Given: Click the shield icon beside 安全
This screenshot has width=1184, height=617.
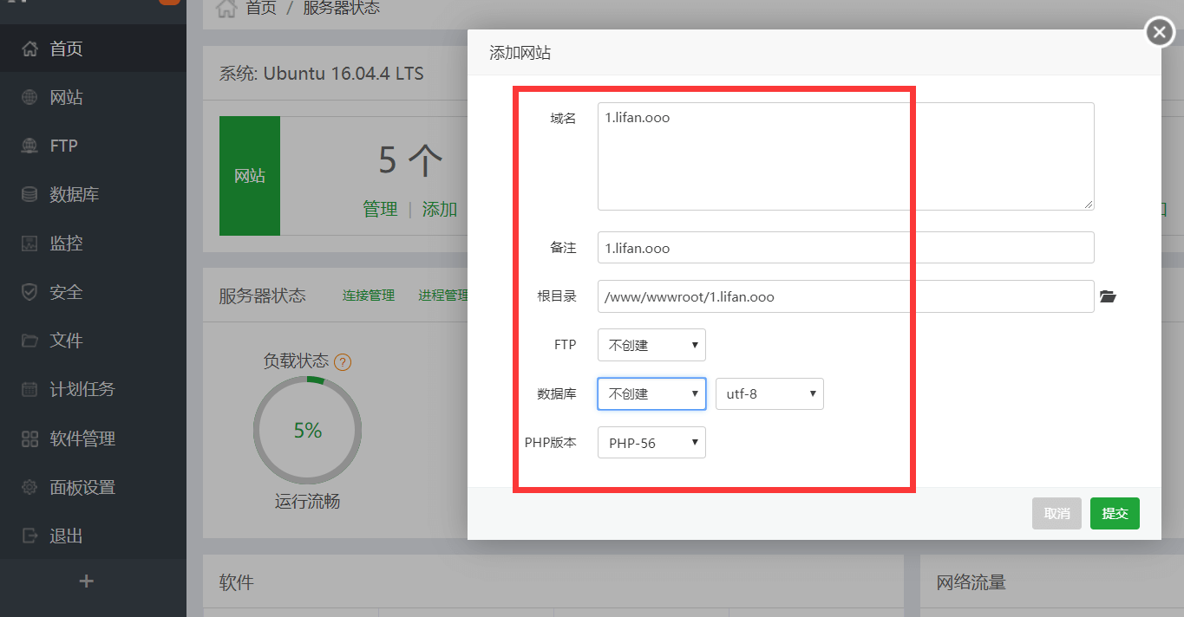Looking at the screenshot, I should (x=29, y=292).
